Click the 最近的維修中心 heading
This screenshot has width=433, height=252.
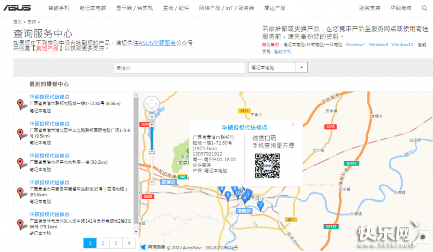(x=49, y=84)
